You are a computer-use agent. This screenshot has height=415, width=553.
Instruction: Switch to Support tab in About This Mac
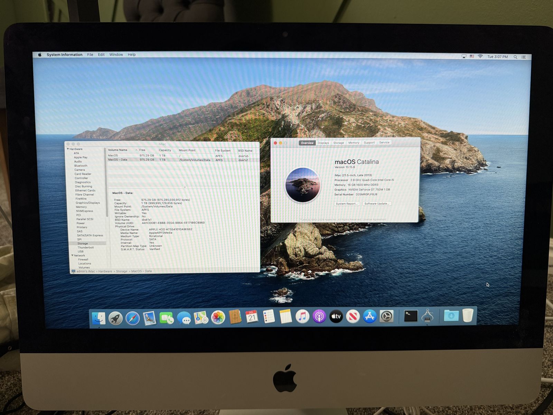[369, 142]
